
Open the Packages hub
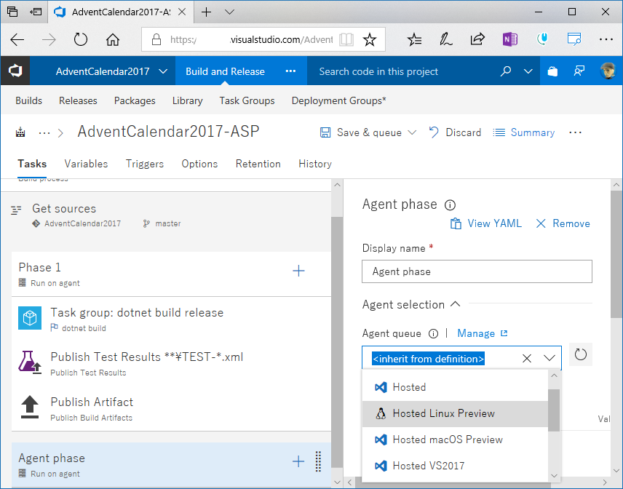click(135, 101)
